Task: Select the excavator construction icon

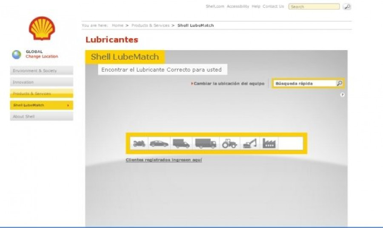Action: click(x=250, y=144)
